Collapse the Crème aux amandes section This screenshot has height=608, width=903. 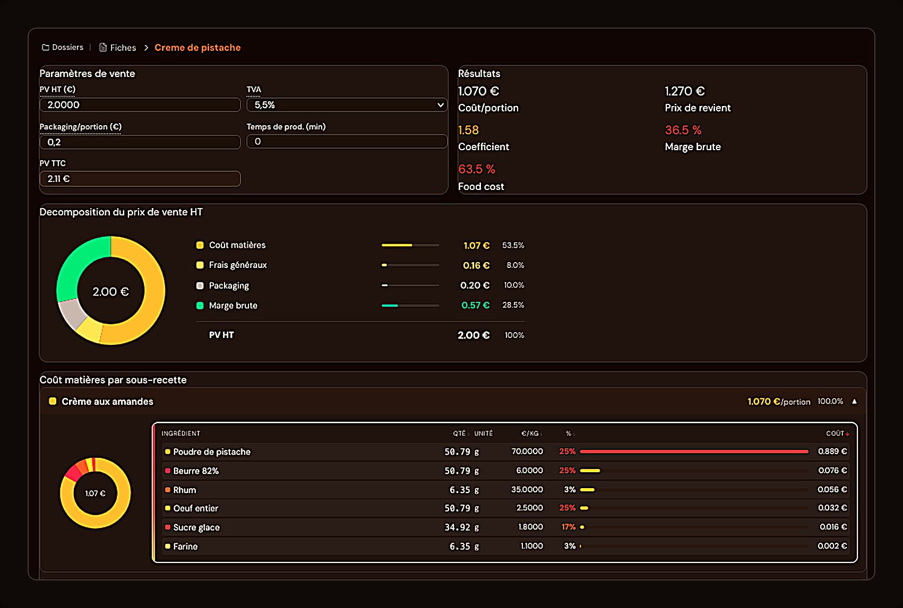click(854, 401)
